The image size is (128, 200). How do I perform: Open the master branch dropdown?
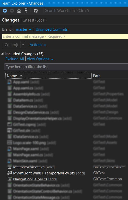24,29
